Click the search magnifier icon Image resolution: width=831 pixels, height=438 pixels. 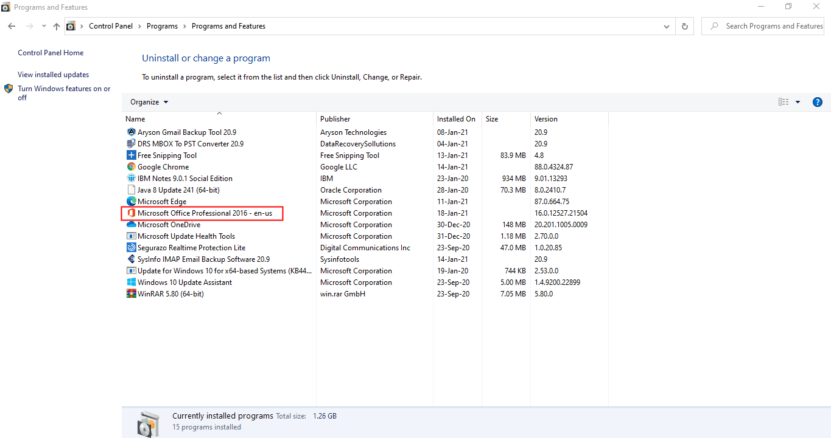[714, 26]
